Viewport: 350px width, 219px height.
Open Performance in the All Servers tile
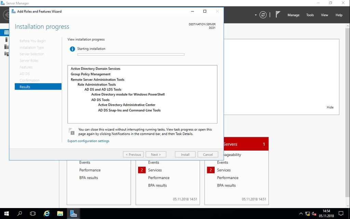(x=228, y=178)
